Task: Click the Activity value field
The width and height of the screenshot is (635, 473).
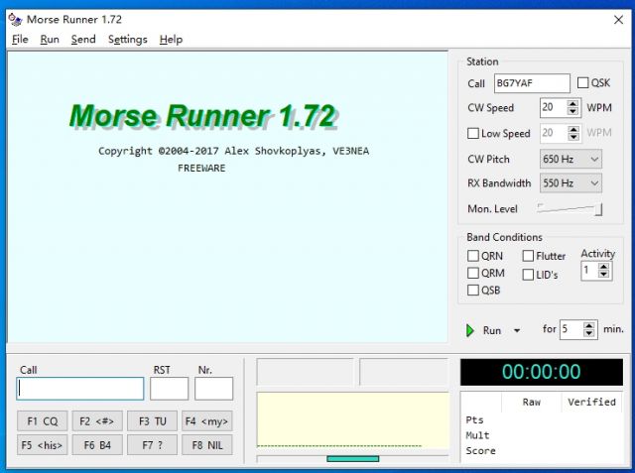Action: click(589, 271)
